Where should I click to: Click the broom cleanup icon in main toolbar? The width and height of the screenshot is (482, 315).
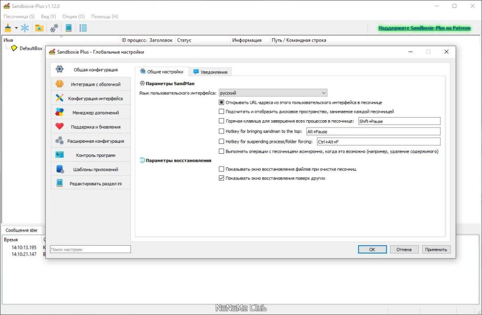pos(8,28)
